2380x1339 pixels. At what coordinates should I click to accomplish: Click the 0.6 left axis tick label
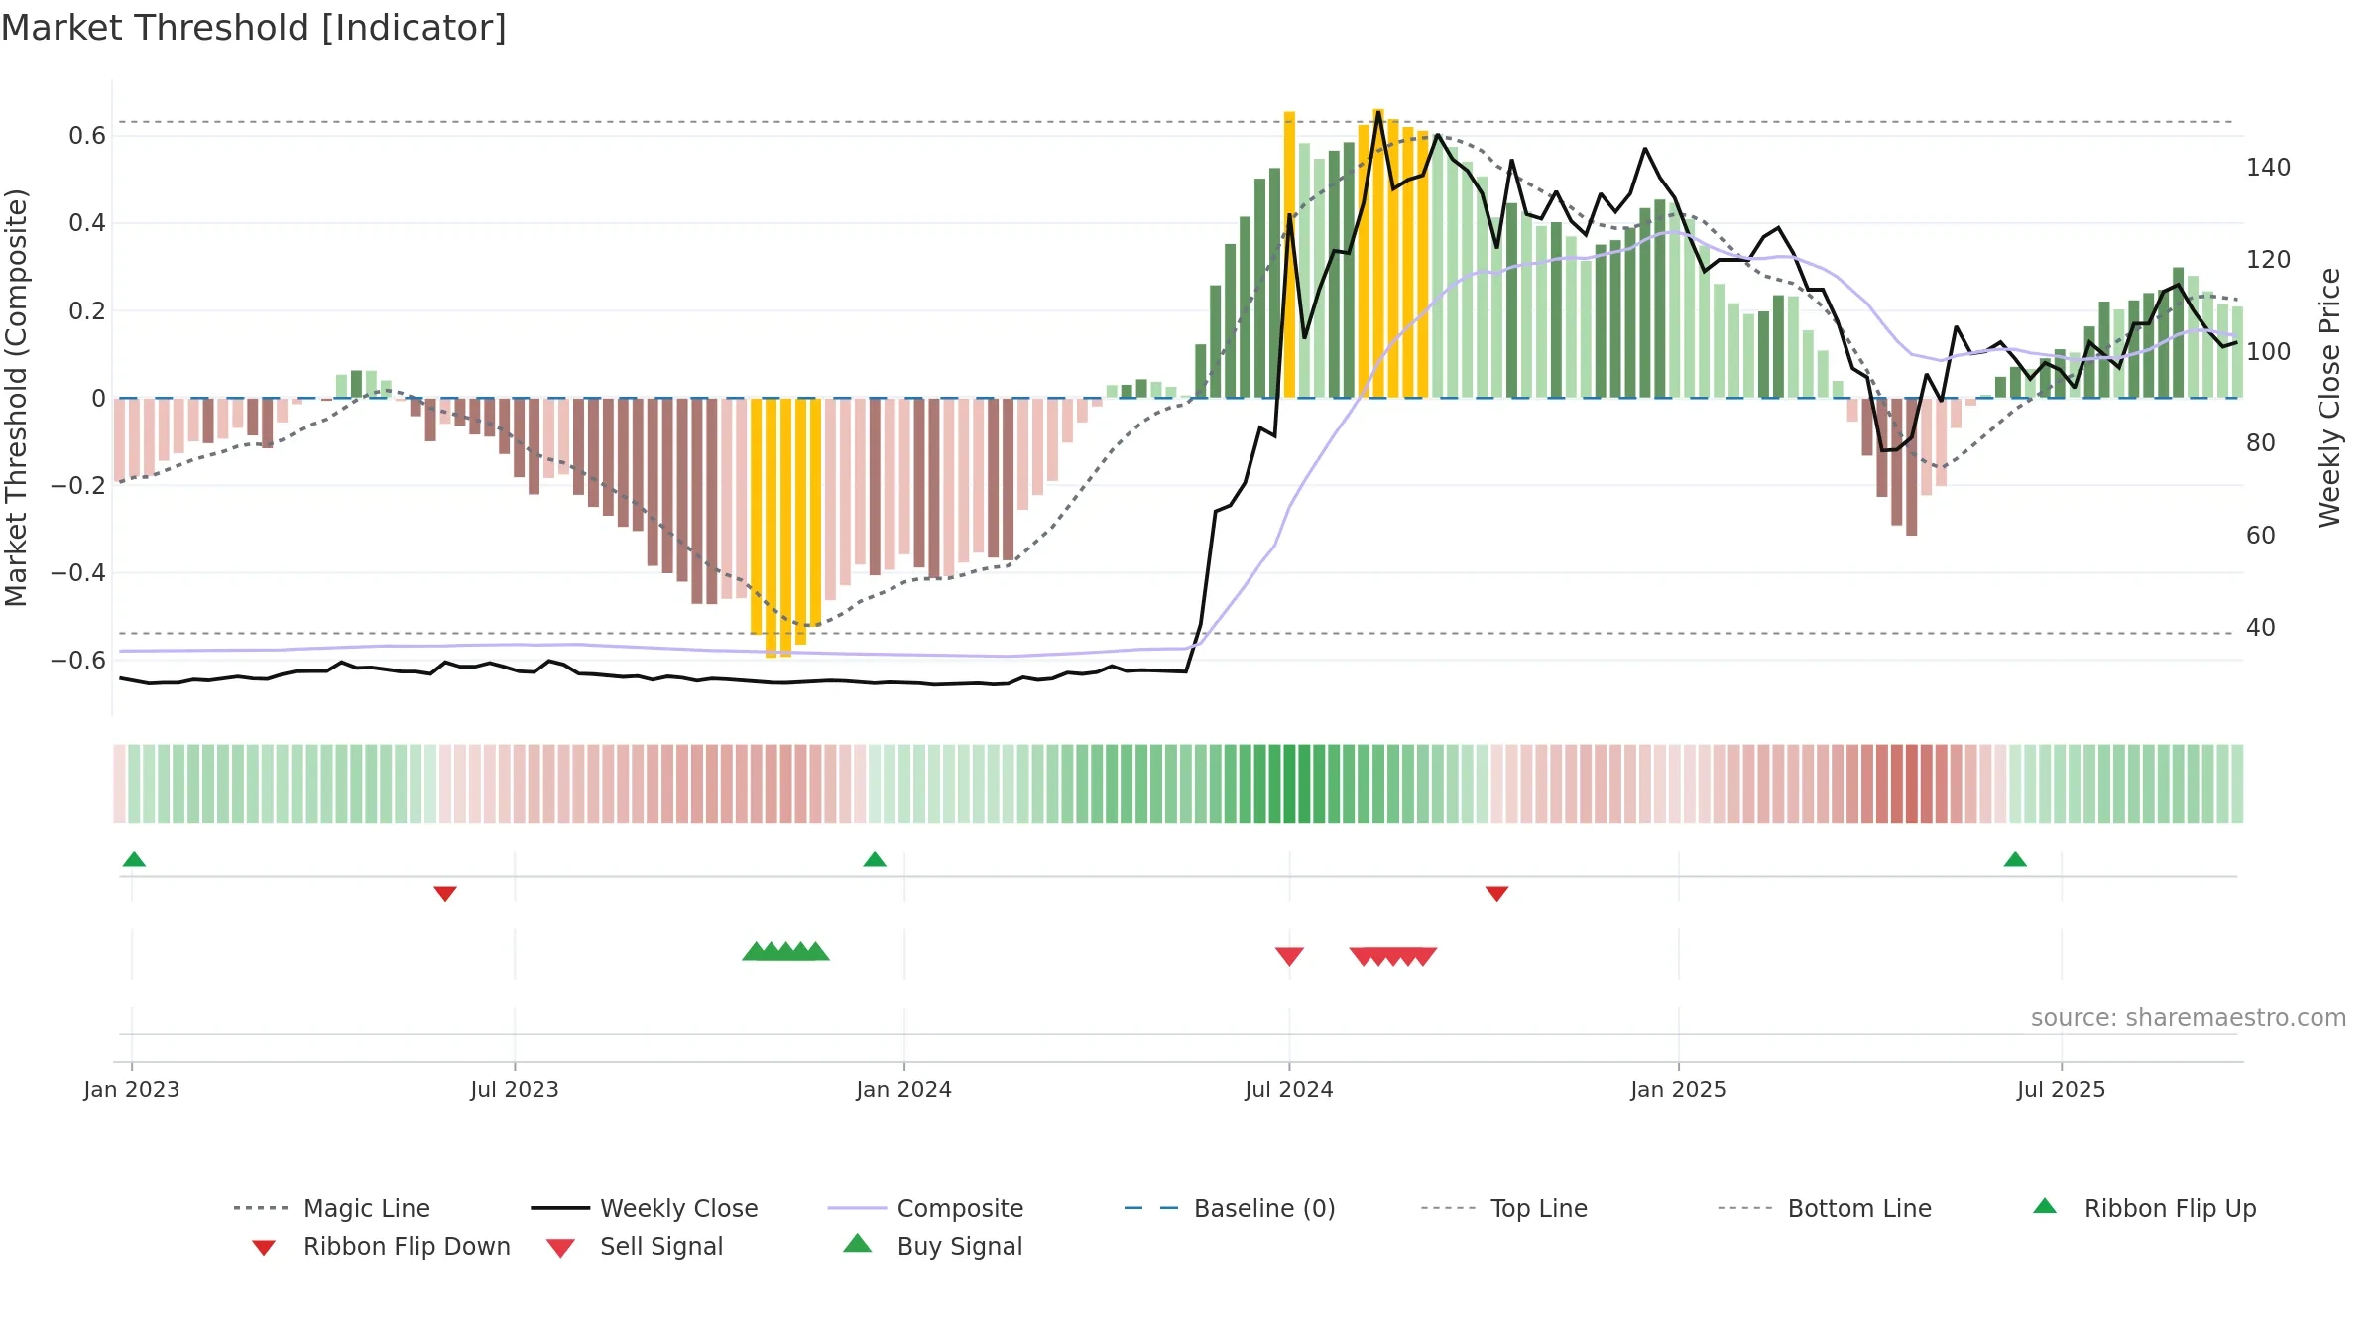coord(87,136)
